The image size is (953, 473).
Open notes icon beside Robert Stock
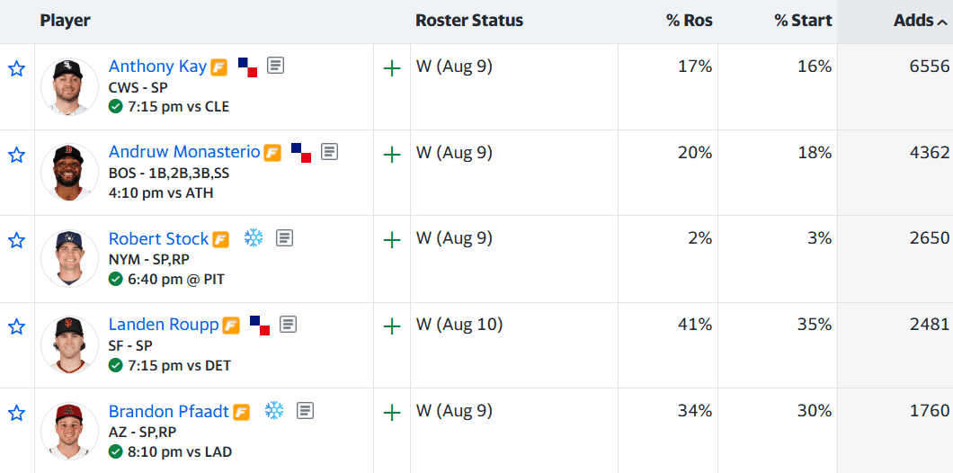pos(284,237)
